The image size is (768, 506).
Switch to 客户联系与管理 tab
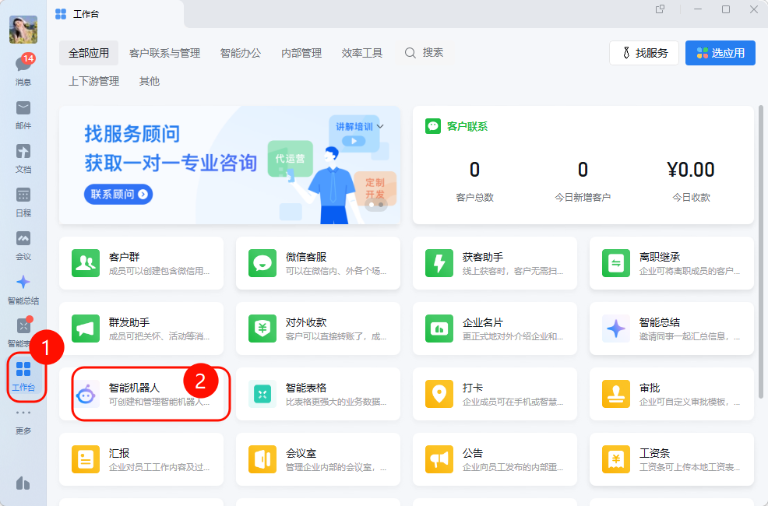point(164,53)
